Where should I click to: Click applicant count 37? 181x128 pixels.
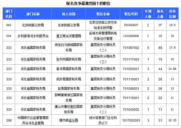pos(160,25)
